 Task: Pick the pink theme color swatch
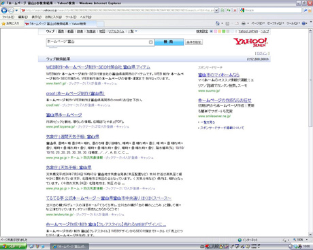coord(215,31)
